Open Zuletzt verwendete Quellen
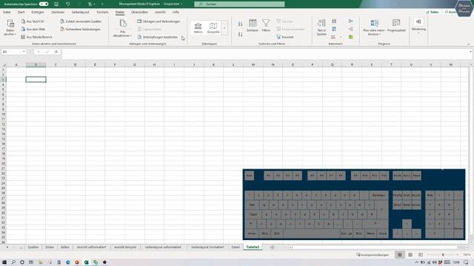 click(81, 21)
